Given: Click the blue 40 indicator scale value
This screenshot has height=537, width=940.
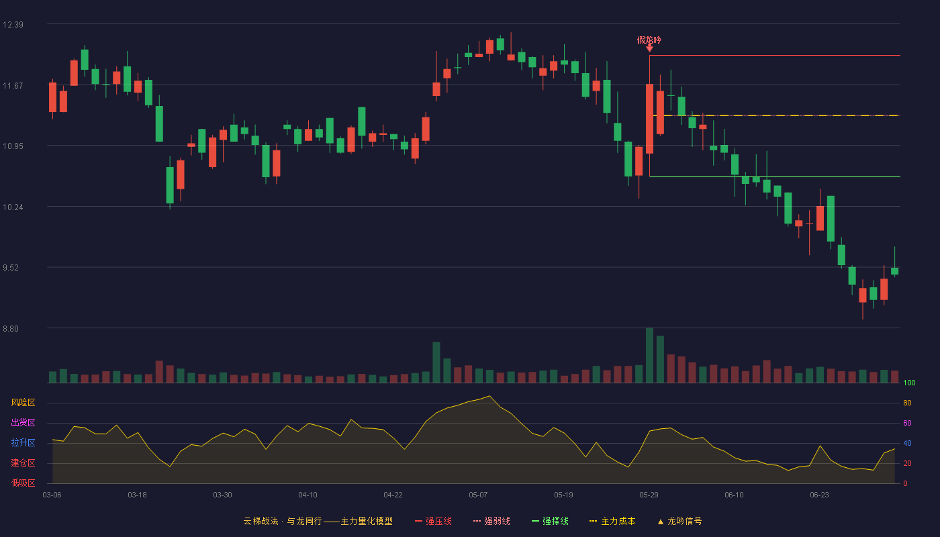Looking at the screenshot, I should pos(907,444).
